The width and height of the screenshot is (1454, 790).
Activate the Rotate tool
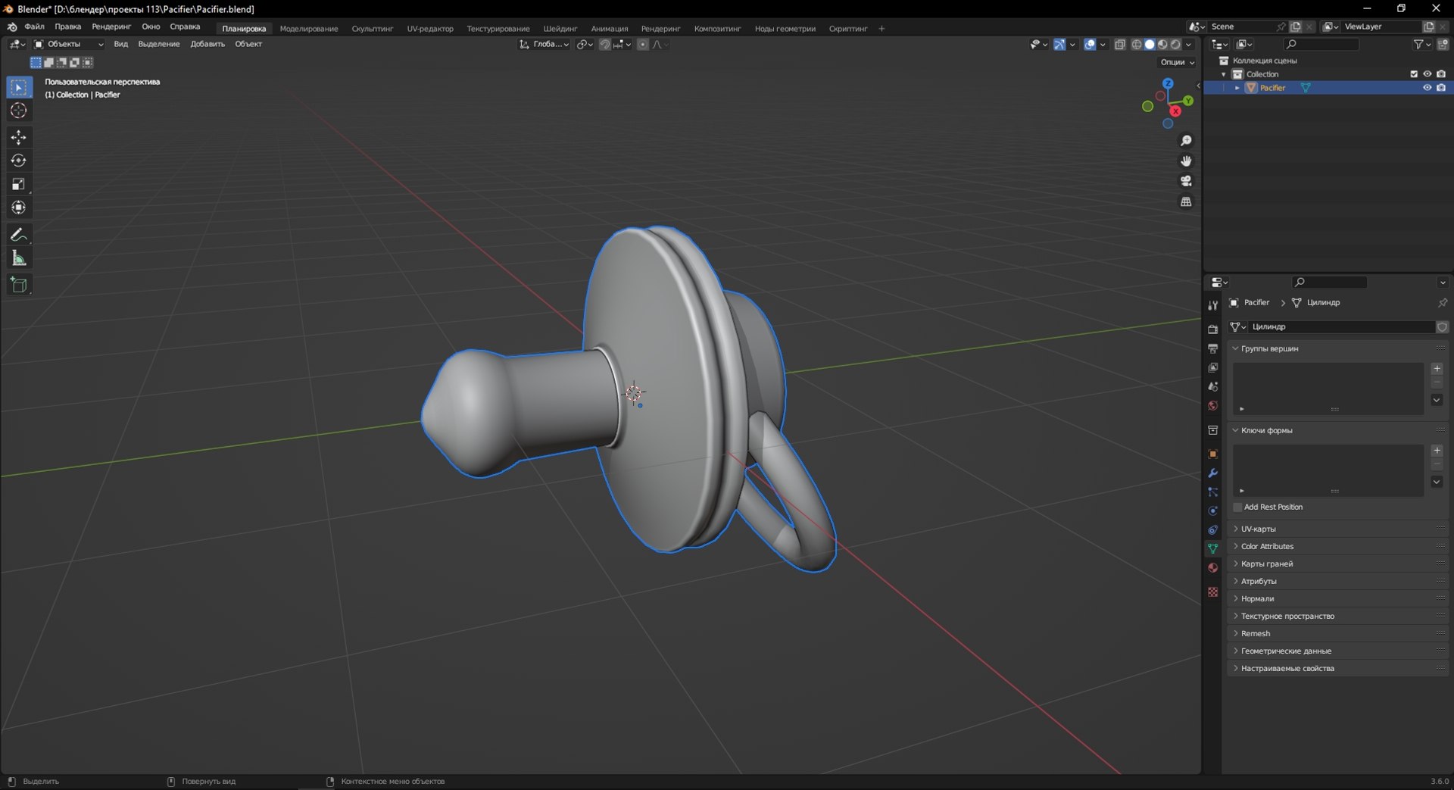(x=19, y=161)
